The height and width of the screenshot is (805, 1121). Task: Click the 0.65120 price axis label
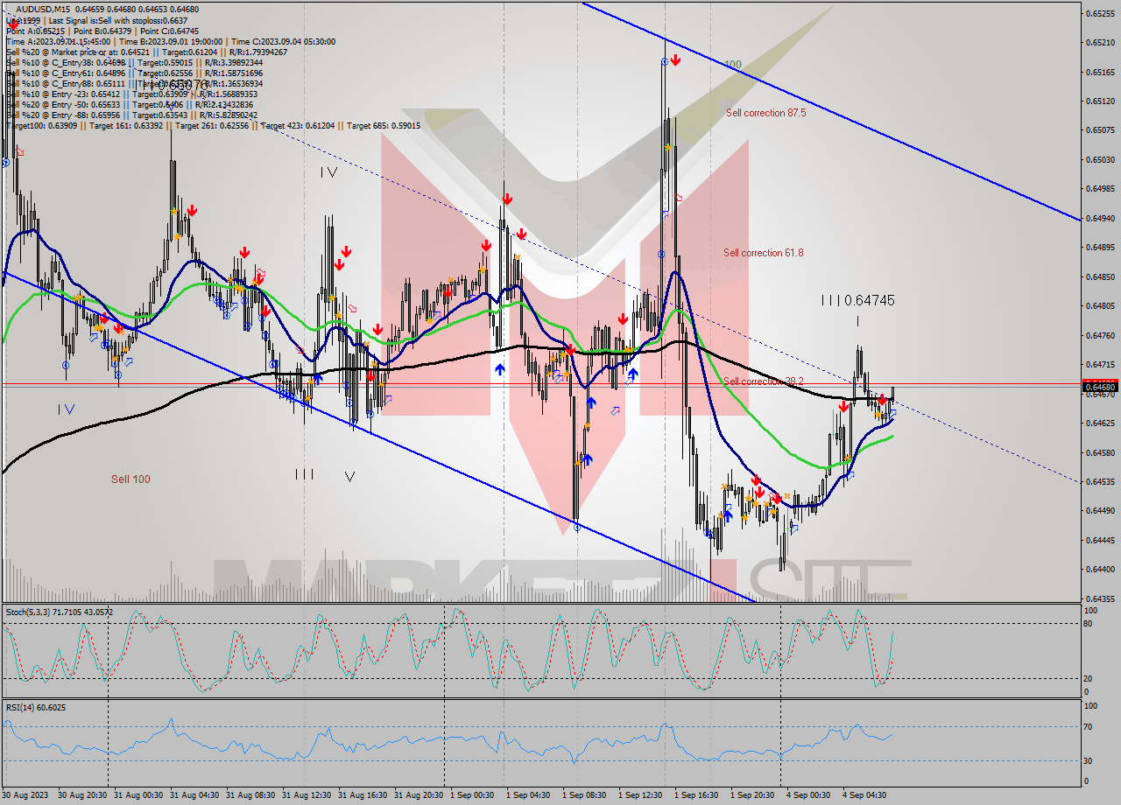1100,101
